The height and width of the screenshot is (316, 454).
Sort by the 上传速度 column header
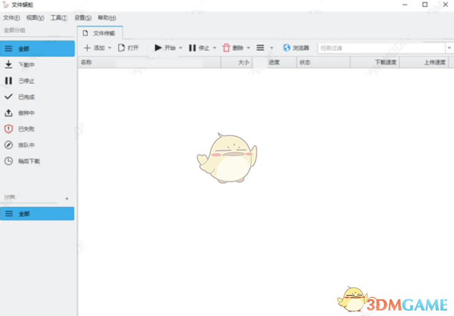pos(424,62)
